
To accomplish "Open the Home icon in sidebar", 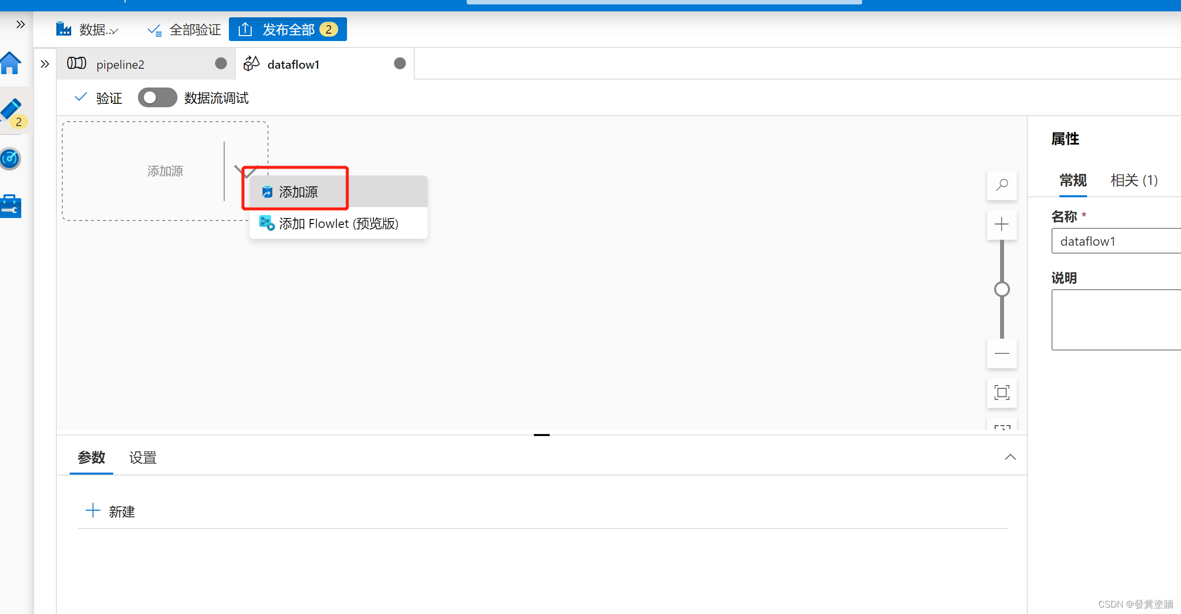I will (x=11, y=63).
